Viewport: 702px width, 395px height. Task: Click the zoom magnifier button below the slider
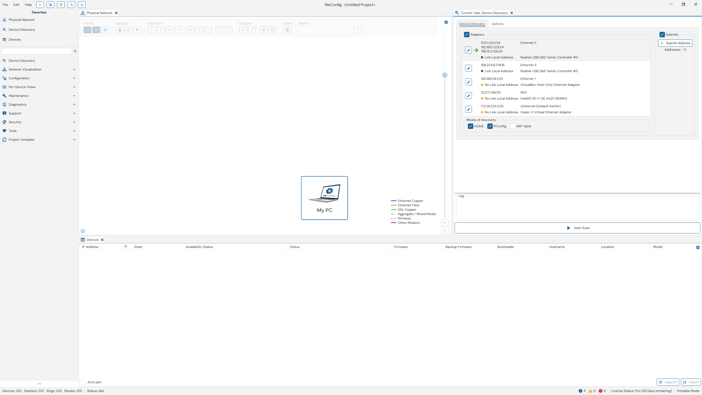(x=445, y=223)
